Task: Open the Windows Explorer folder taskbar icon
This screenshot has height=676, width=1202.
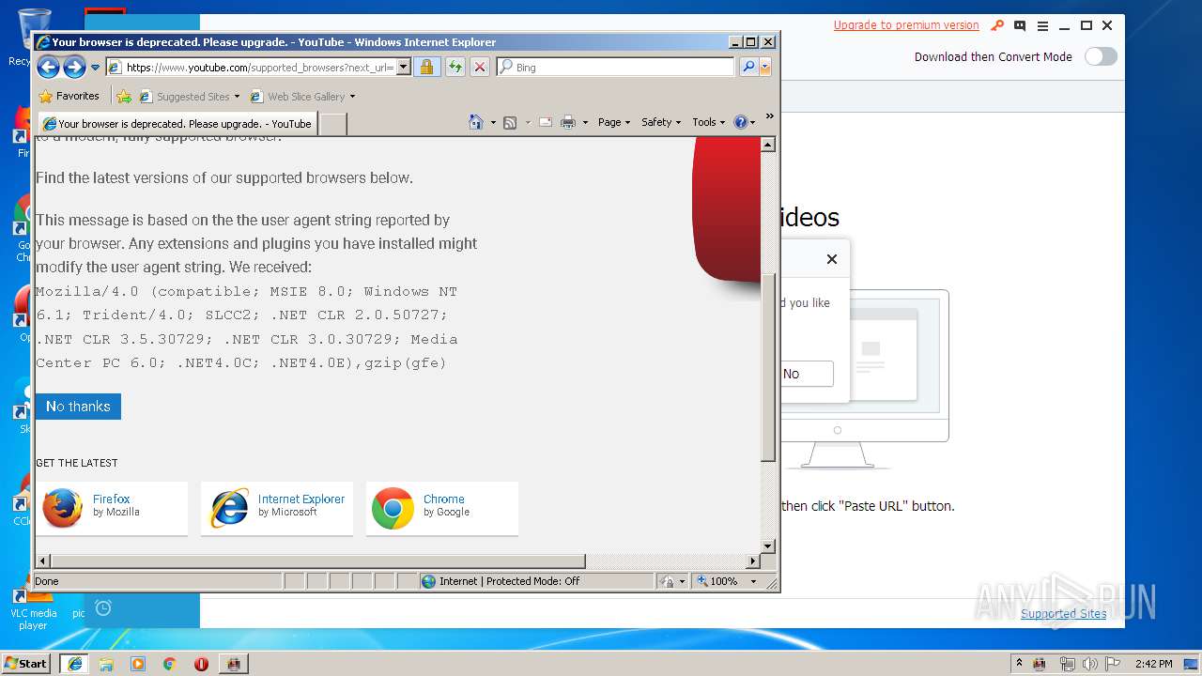Action: click(x=106, y=664)
